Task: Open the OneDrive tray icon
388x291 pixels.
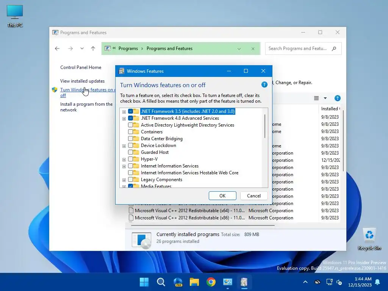Action: tap(318, 282)
